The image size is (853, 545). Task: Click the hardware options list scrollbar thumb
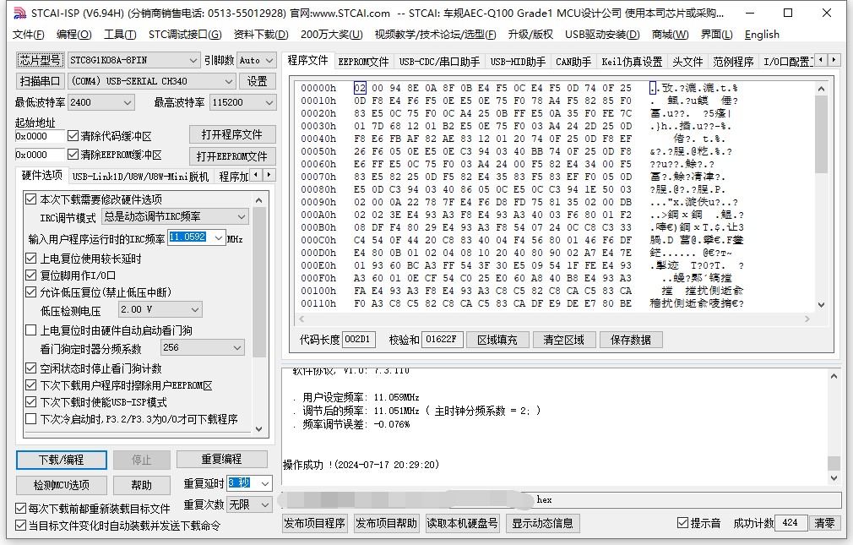(259, 282)
